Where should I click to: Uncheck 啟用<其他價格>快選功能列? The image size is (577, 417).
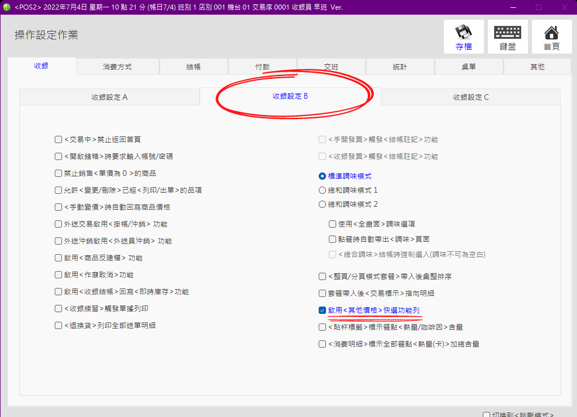click(322, 310)
